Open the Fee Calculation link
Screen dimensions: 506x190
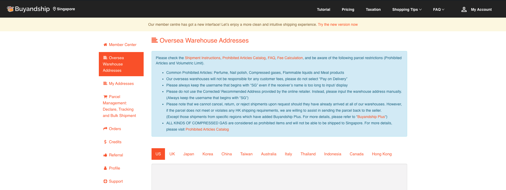tap(290, 58)
